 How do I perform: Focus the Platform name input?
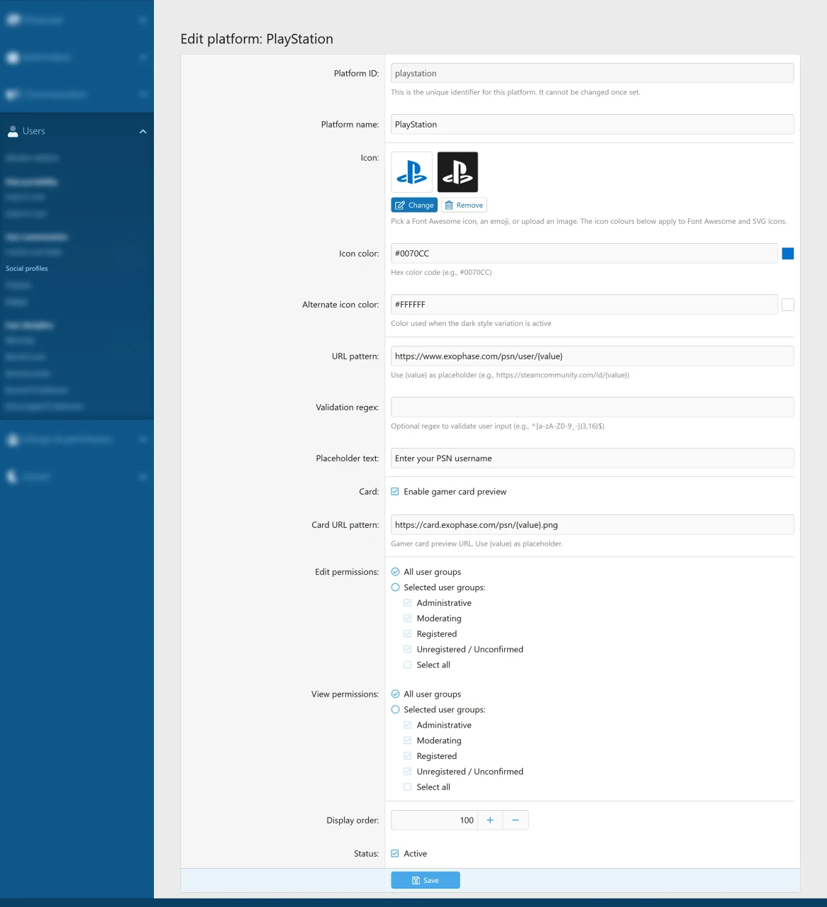click(x=592, y=125)
